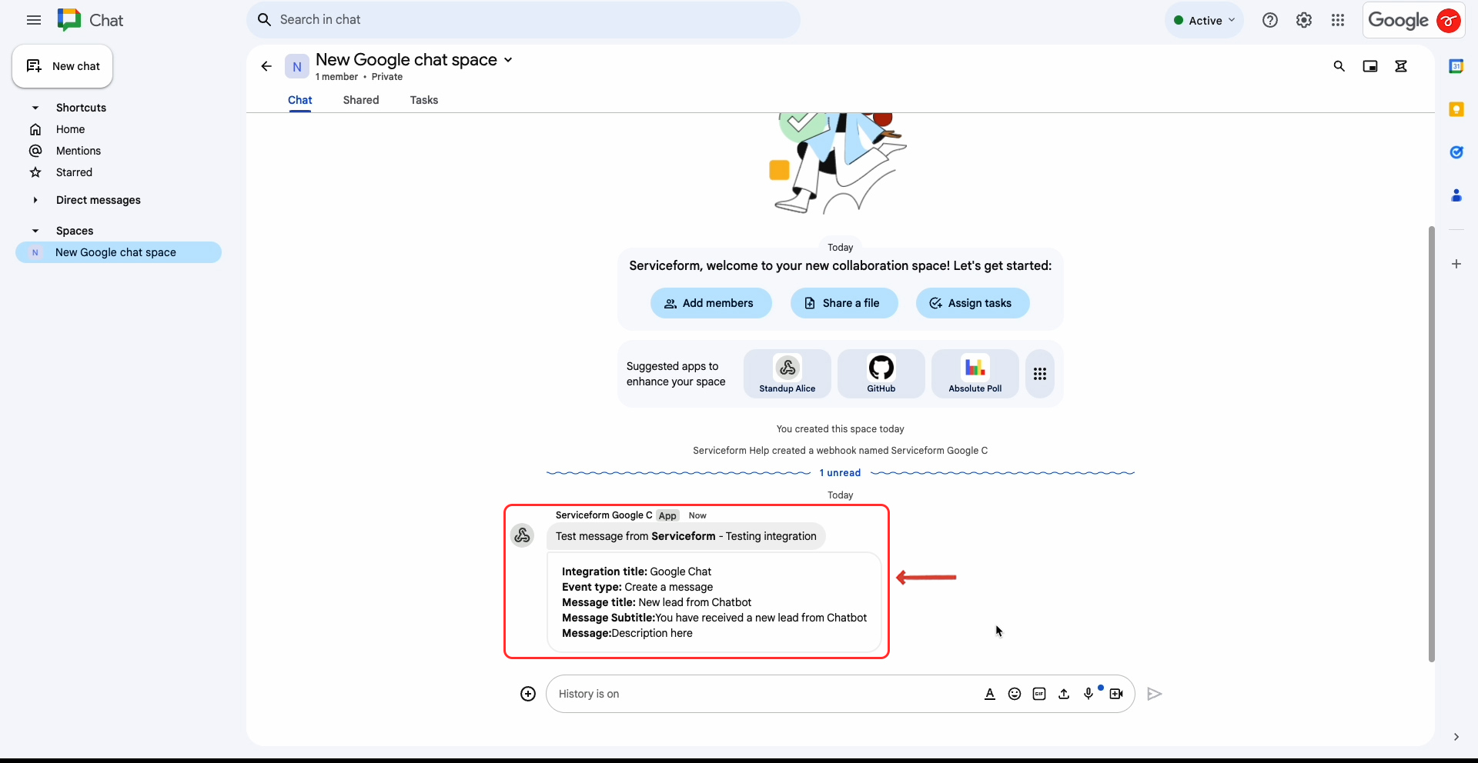Screen dimensions: 1478x763
Task: Open the Active status dropdown
Action: (x=1205, y=21)
